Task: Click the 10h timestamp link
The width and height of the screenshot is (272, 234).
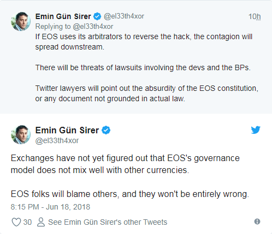Action: click(x=255, y=16)
